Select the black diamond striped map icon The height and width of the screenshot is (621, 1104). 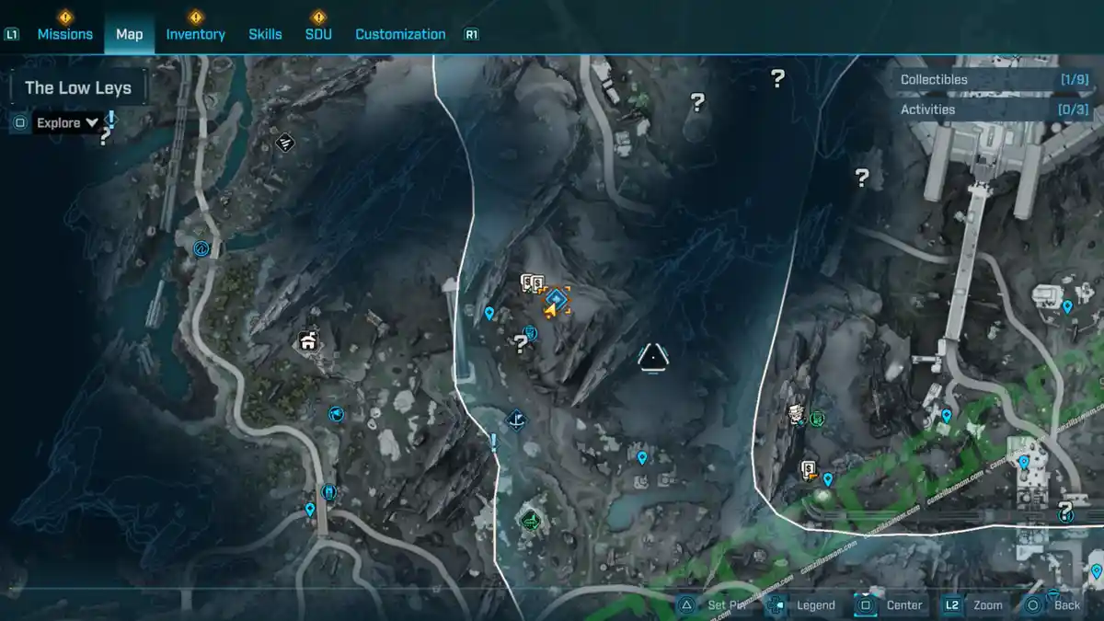coord(285,143)
